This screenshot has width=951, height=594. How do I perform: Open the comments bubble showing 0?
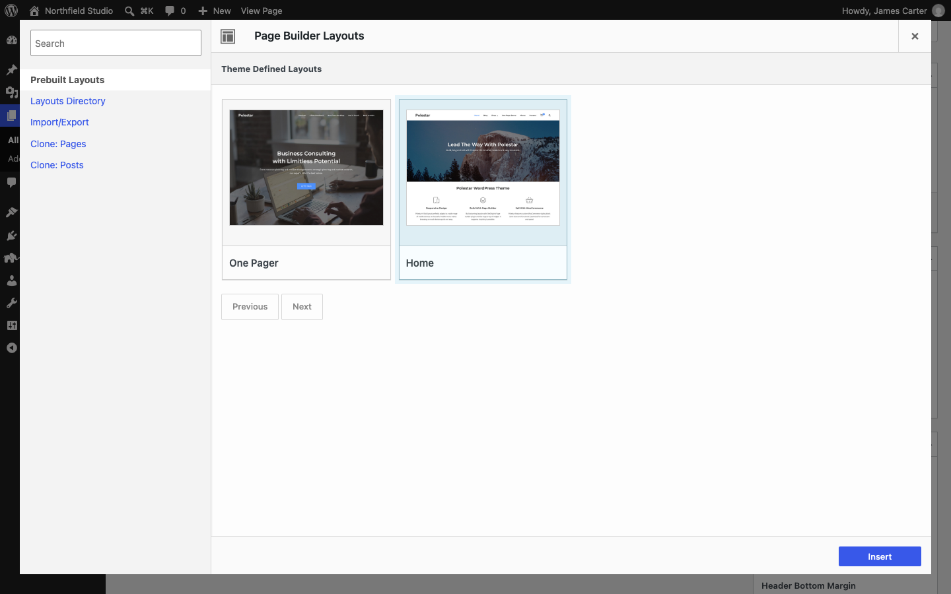[170, 11]
